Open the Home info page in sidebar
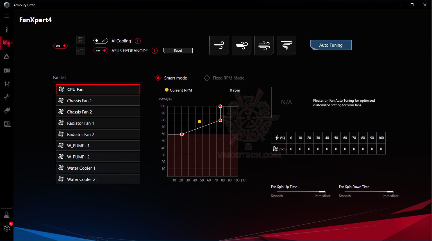Image resolution: width=432 pixels, height=241 pixels. [x=7, y=29]
